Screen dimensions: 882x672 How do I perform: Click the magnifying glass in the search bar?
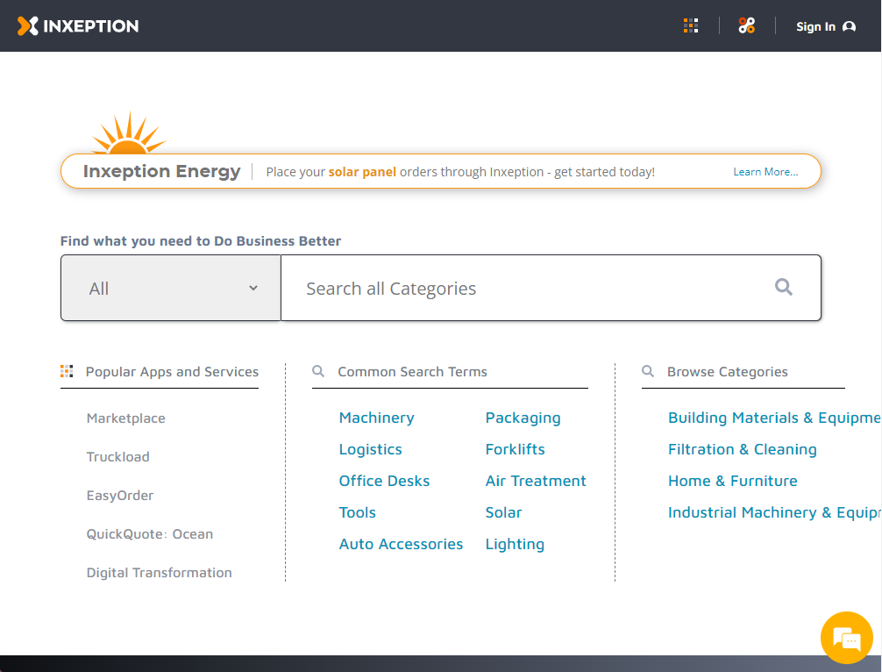point(783,287)
